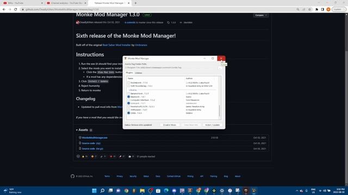
Task: Check the Newtonsoft.JSON library checkbox
Action: tap(128, 106)
